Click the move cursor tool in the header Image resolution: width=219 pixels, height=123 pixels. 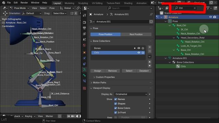[5, 13]
